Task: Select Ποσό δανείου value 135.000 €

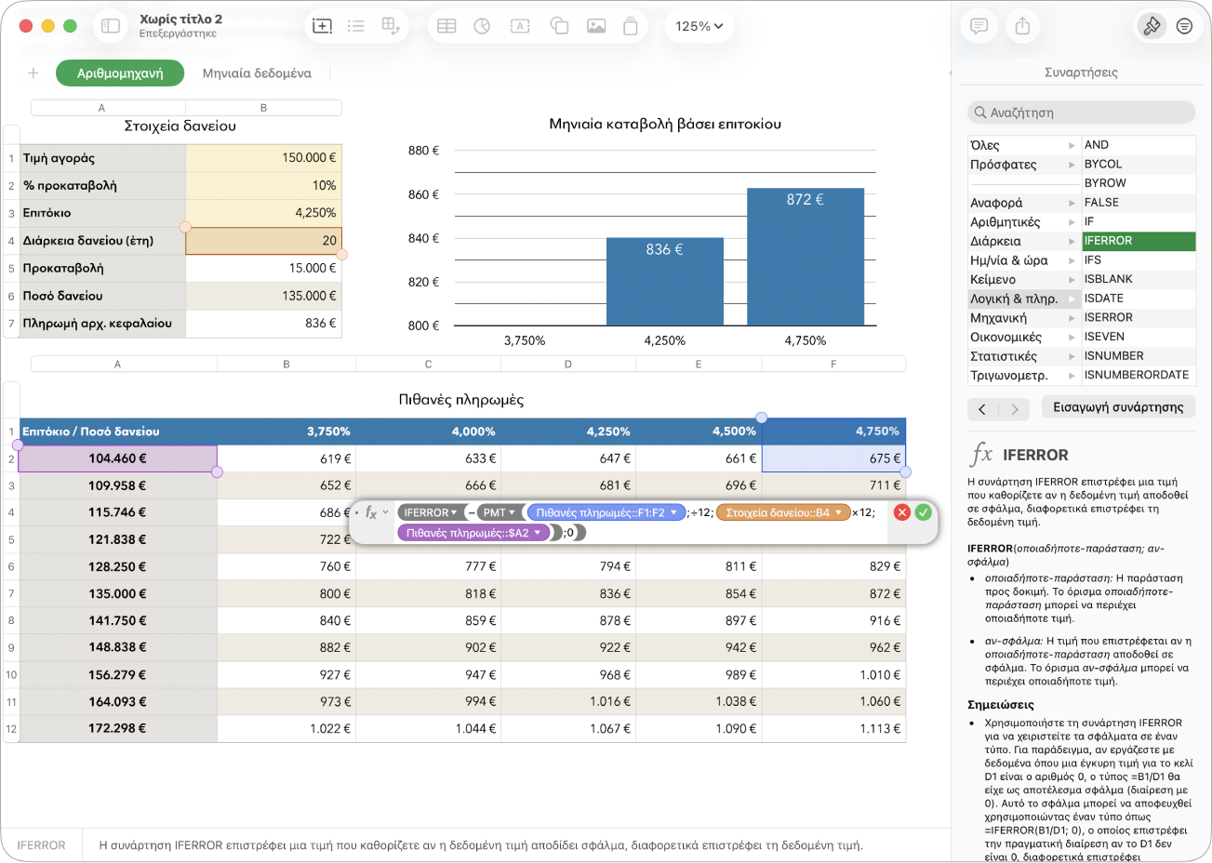Action: click(x=263, y=296)
